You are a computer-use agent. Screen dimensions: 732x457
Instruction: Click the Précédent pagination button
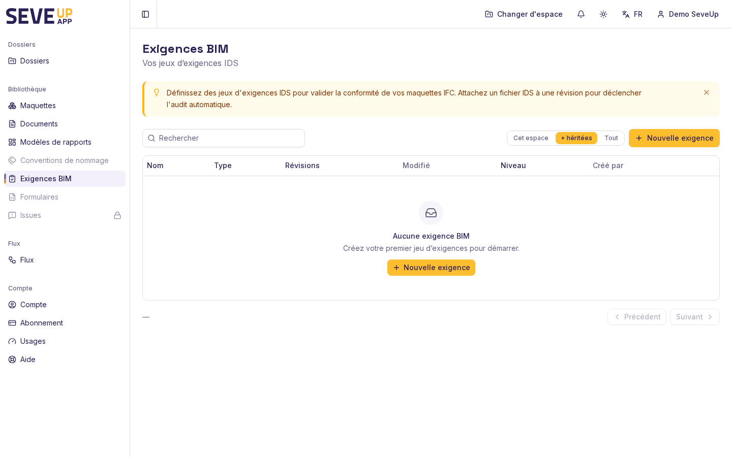coord(637,317)
